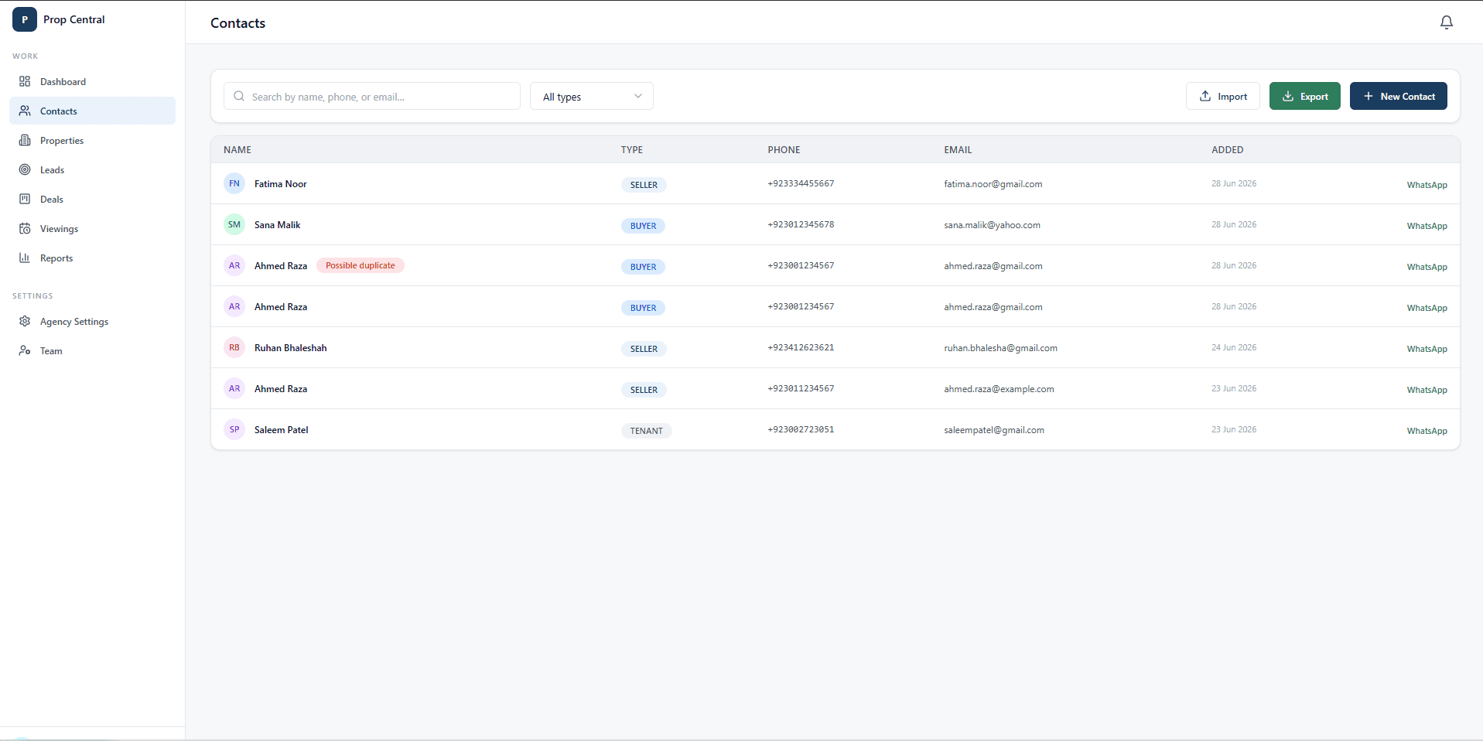The width and height of the screenshot is (1483, 741).
Task: Click phone number +923012345678
Action: click(801, 224)
